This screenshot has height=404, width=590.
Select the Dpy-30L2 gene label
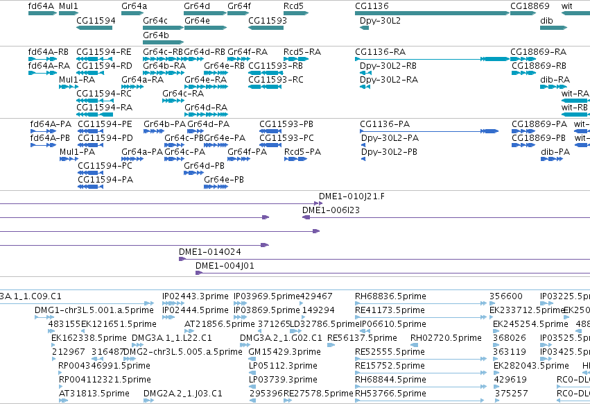[380, 20]
